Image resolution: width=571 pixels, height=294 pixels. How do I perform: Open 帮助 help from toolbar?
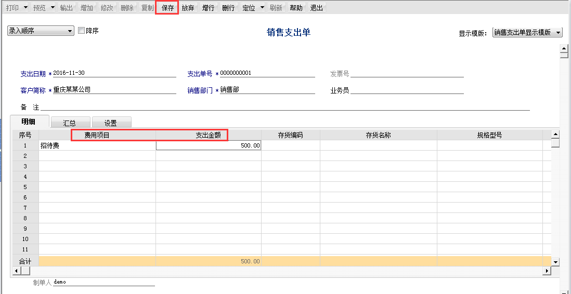point(296,8)
